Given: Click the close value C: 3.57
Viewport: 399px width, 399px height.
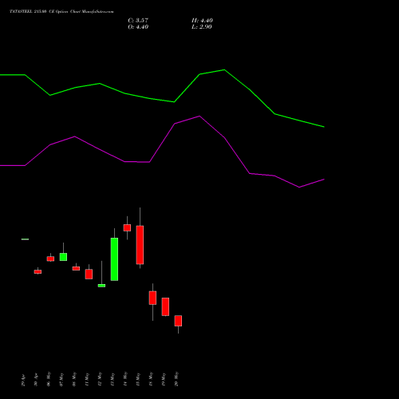Looking at the screenshot, I should (x=138, y=21).
